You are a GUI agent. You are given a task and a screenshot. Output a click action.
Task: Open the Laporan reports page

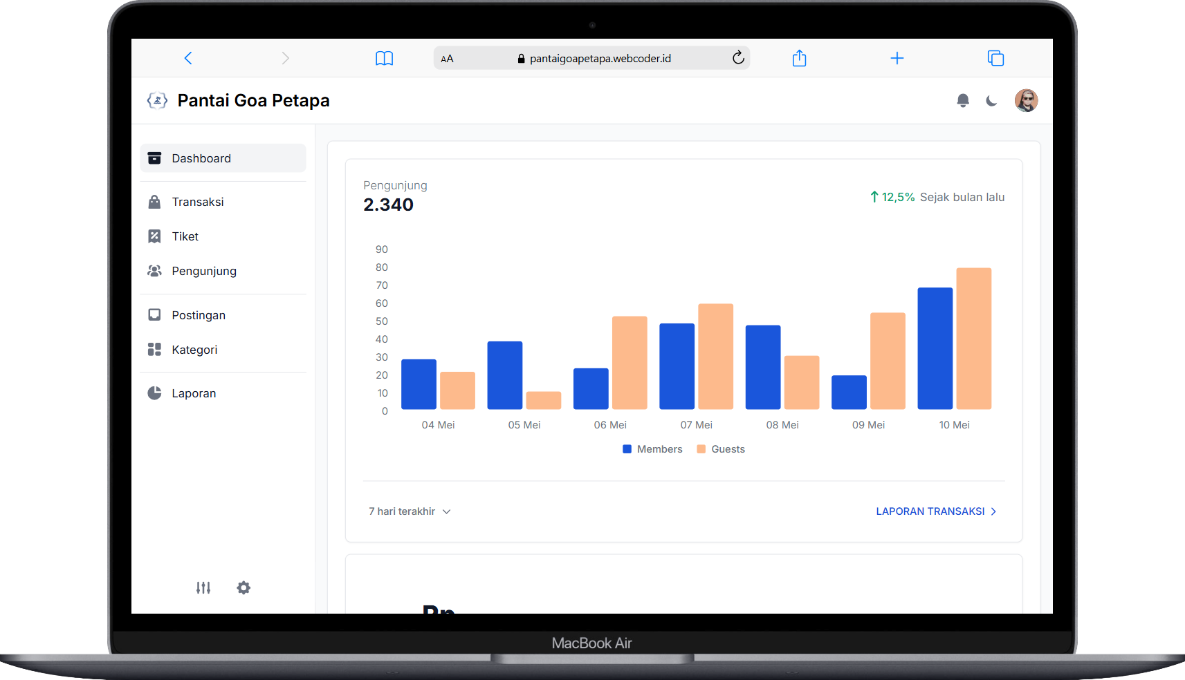[223, 393]
